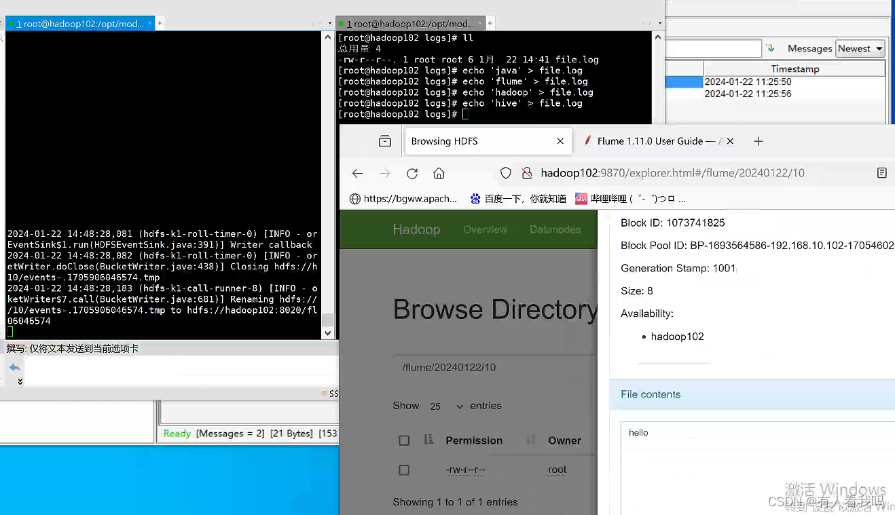Open the browser home page icon
Viewport: 895px width, 515px height.
(x=439, y=173)
